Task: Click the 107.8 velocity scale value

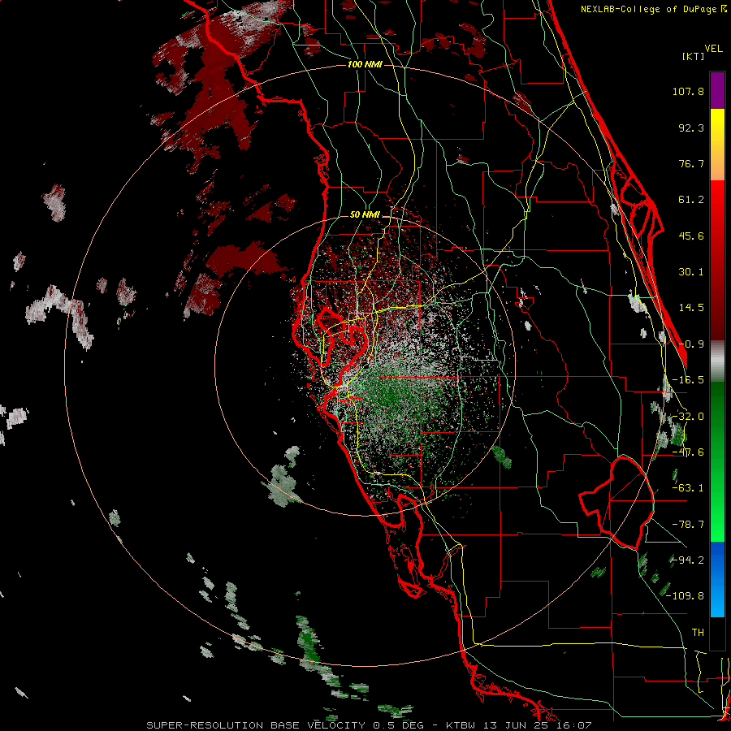Action: tap(688, 91)
